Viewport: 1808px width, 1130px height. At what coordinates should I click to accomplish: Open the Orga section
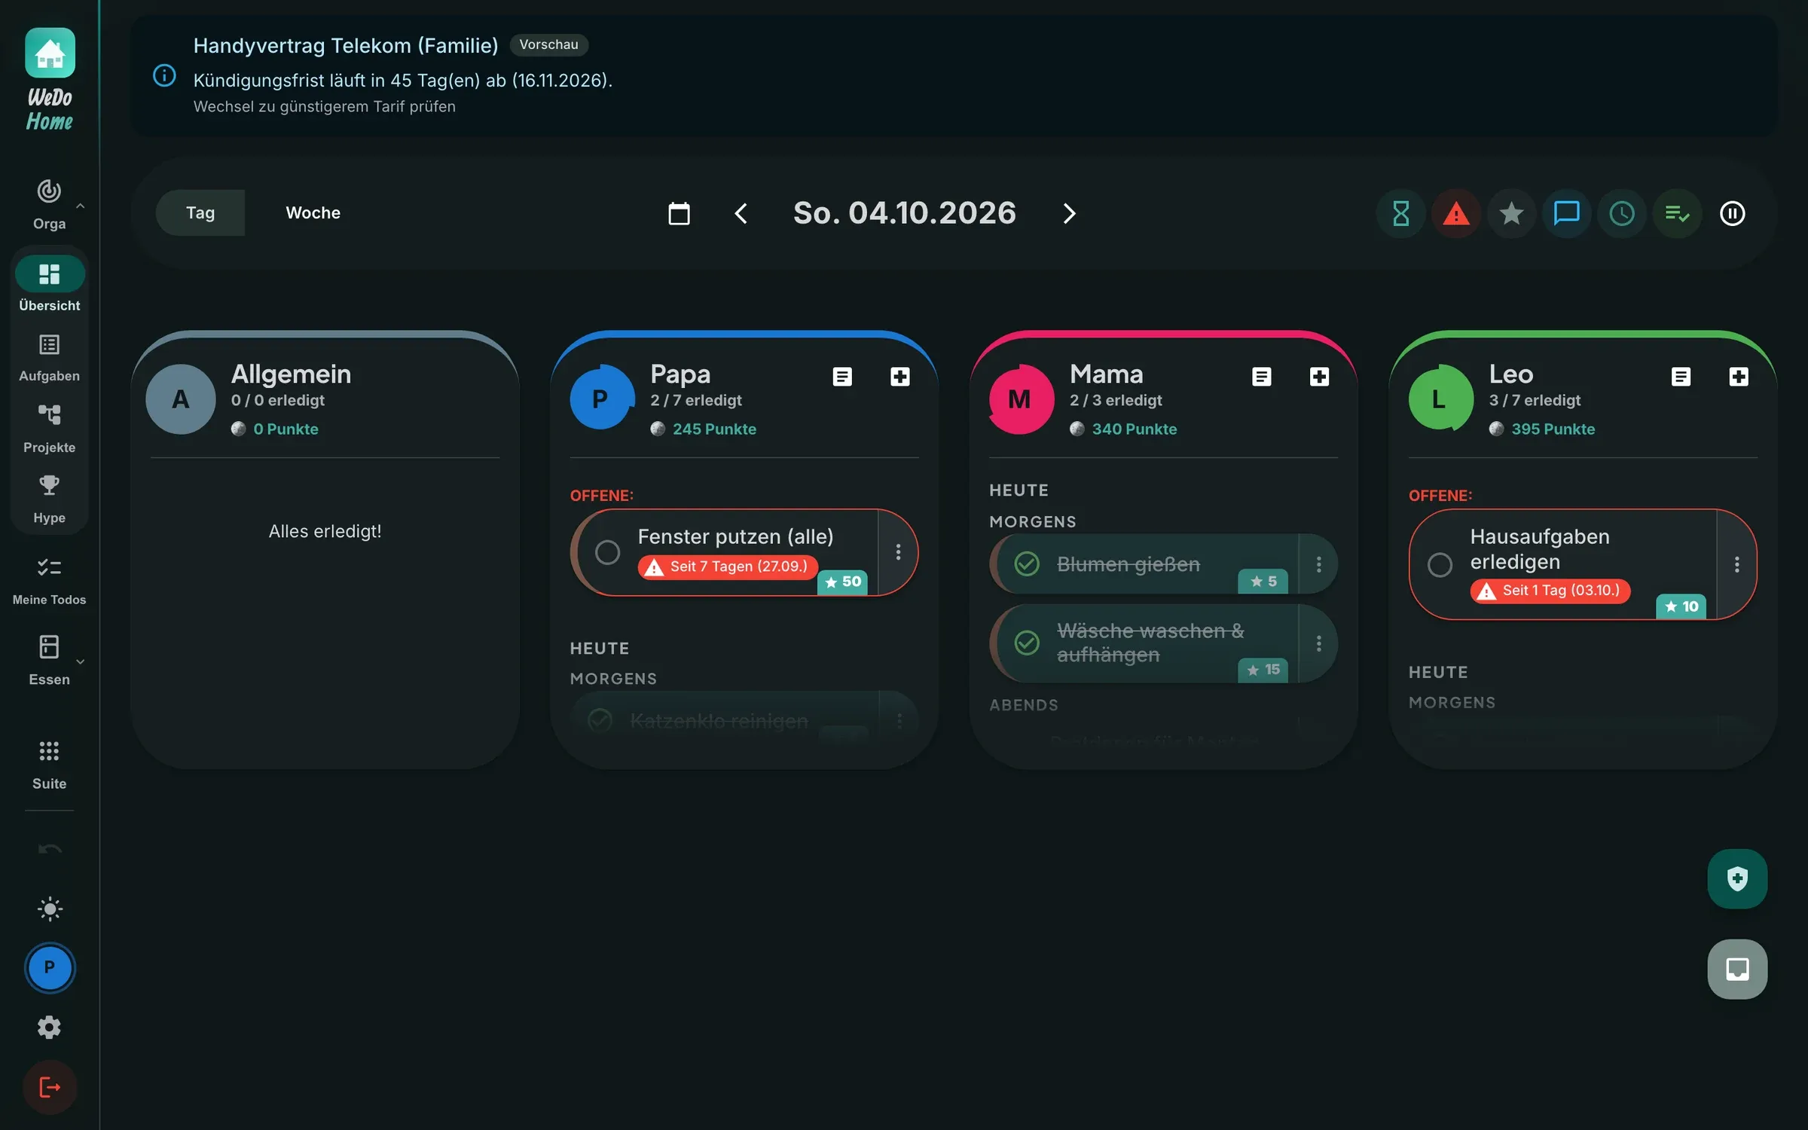pyautogui.click(x=49, y=204)
